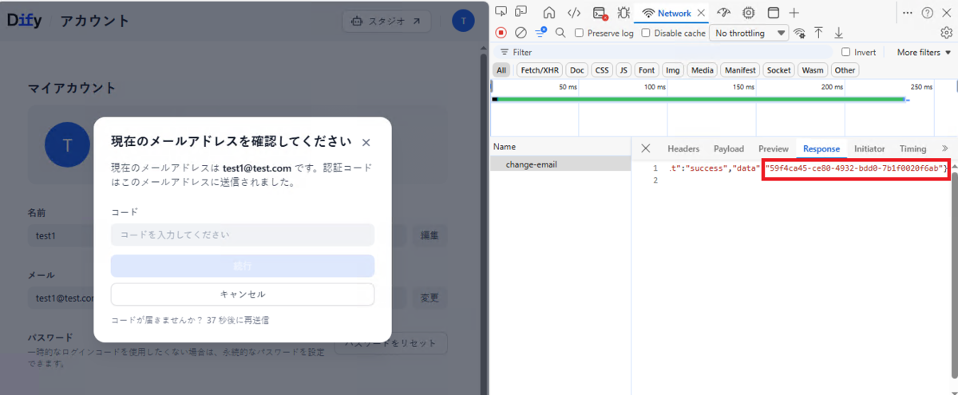Filter requests by Img
Screen dimensions: 958x395
point(673,70)
